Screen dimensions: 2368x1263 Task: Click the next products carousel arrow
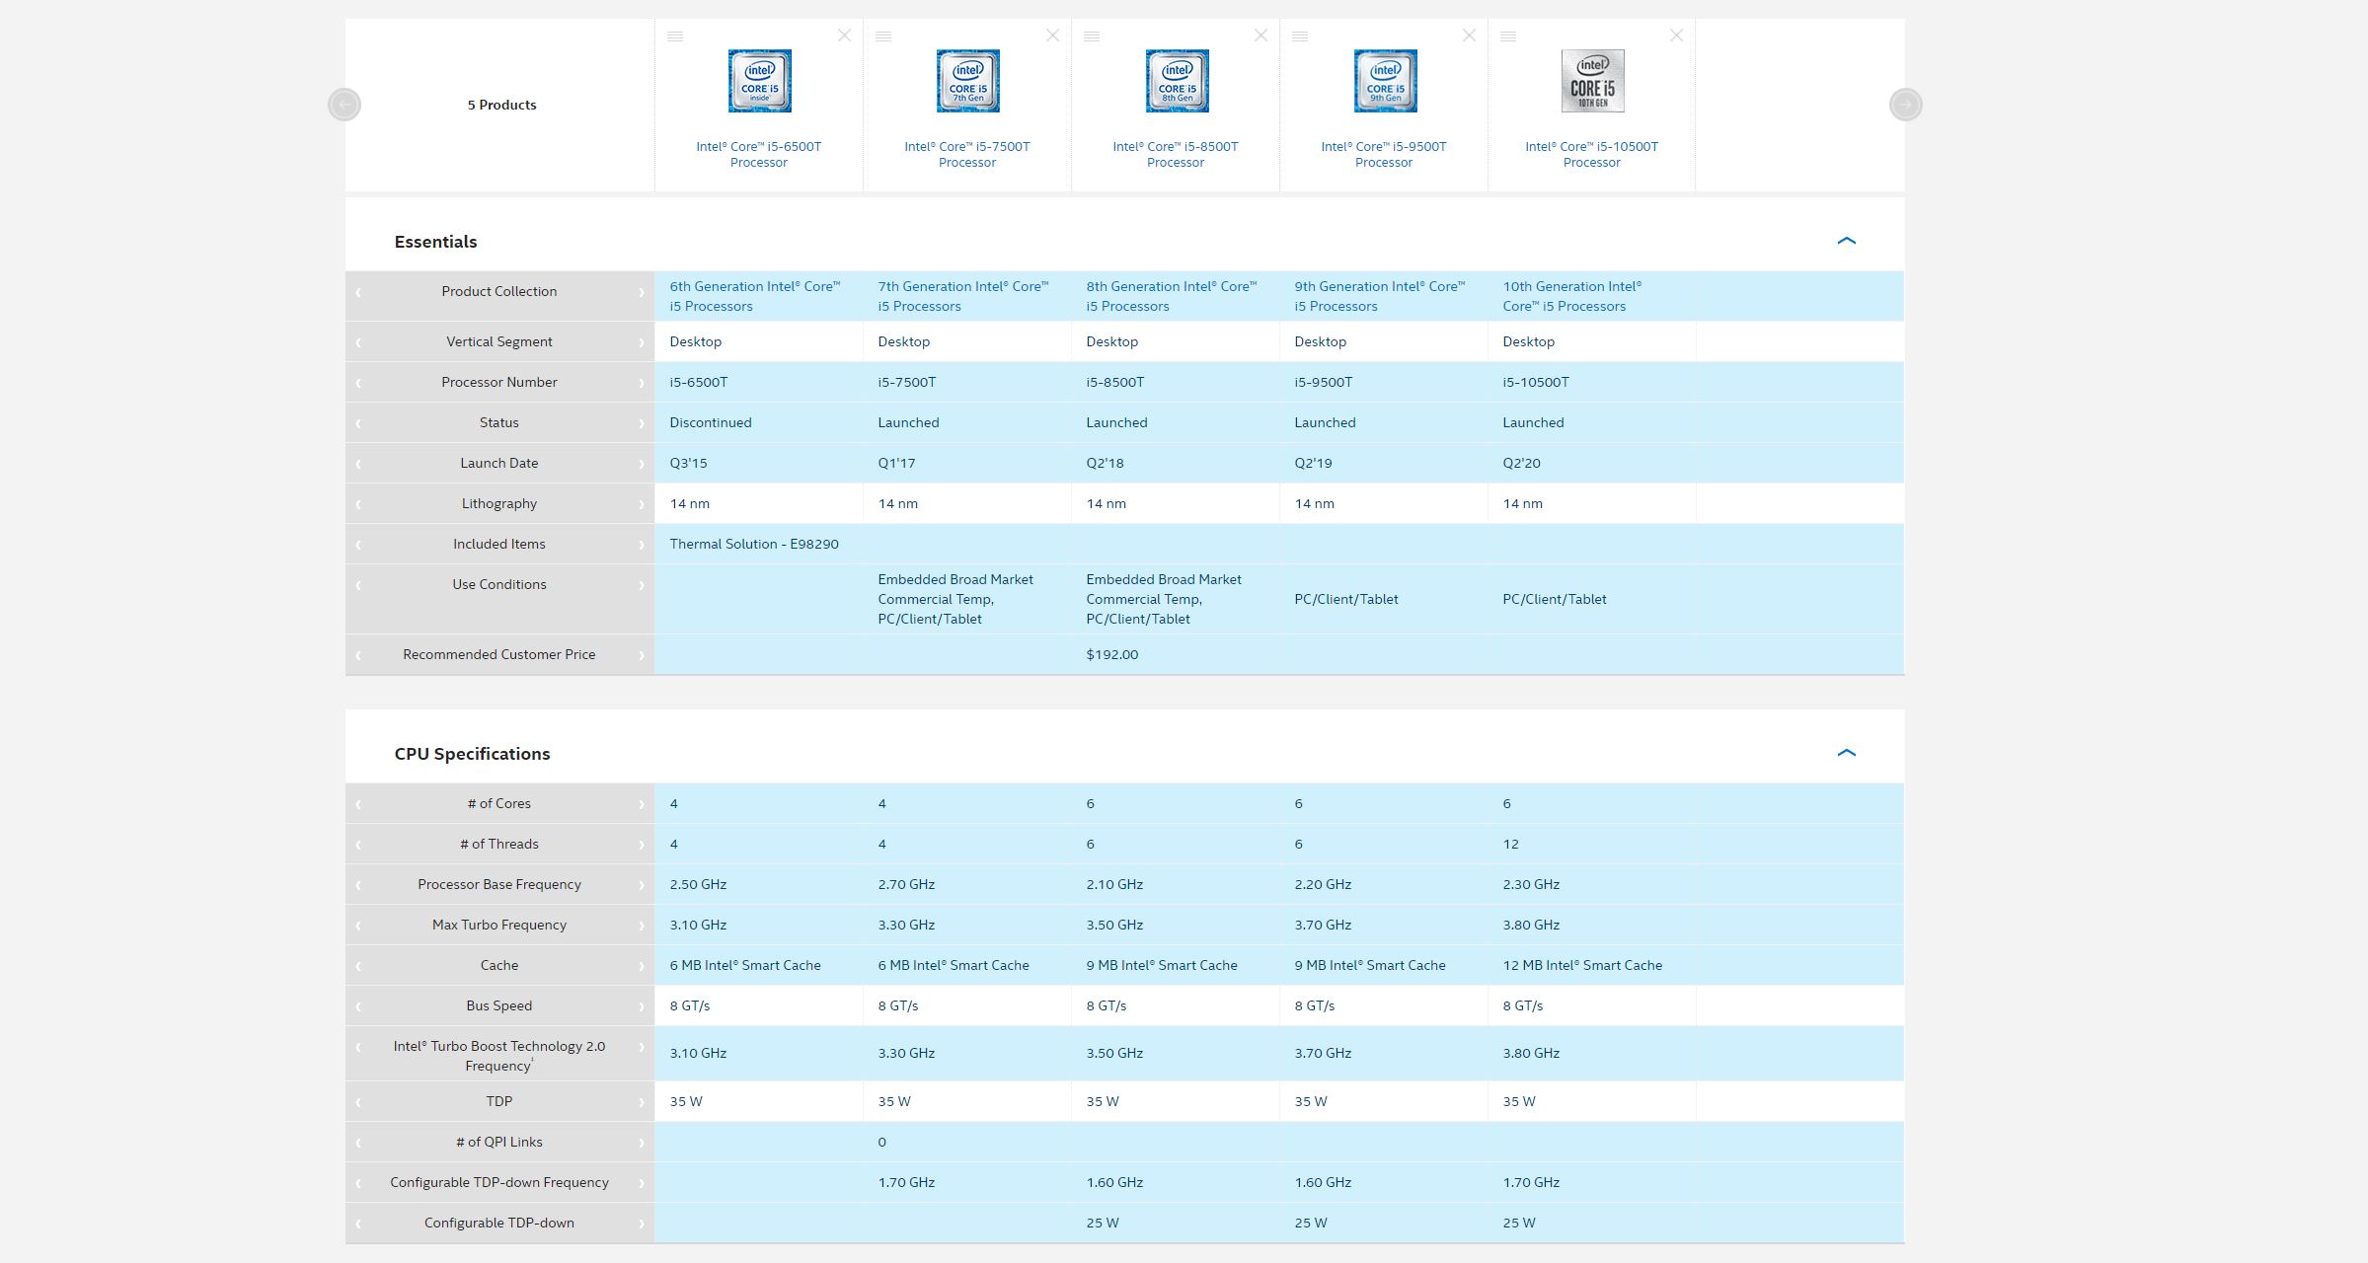click(x=1905, y=105)
